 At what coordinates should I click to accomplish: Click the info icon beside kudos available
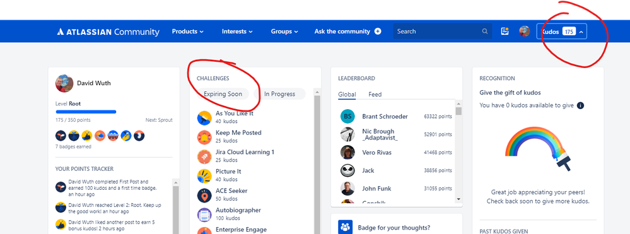pos(580,105)
